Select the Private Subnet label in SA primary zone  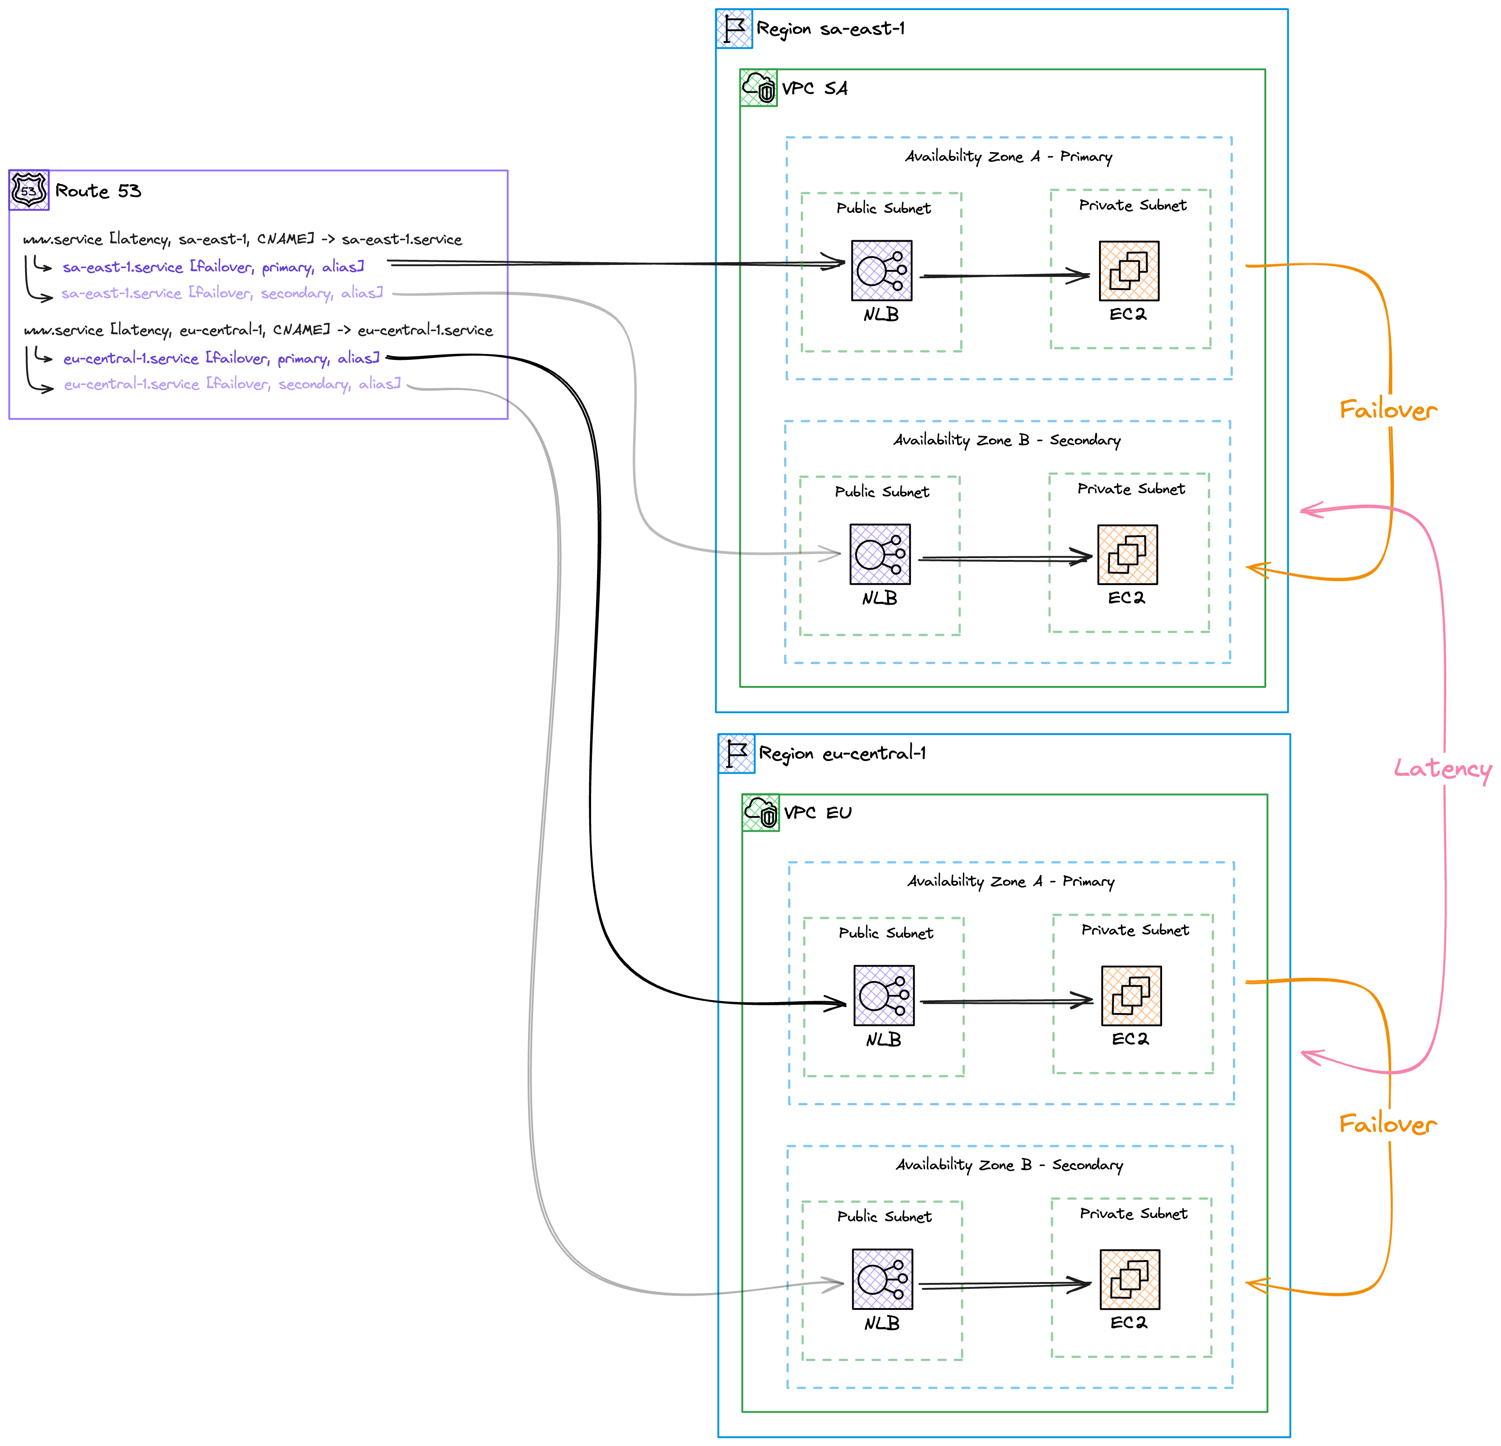tap(1133, 205)
